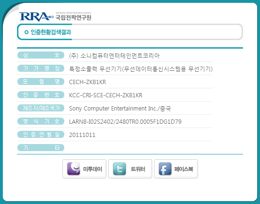Share via 미투데이 button
Image resolution: width=260 pixels, height=204 pixels.
click(84, 169)
